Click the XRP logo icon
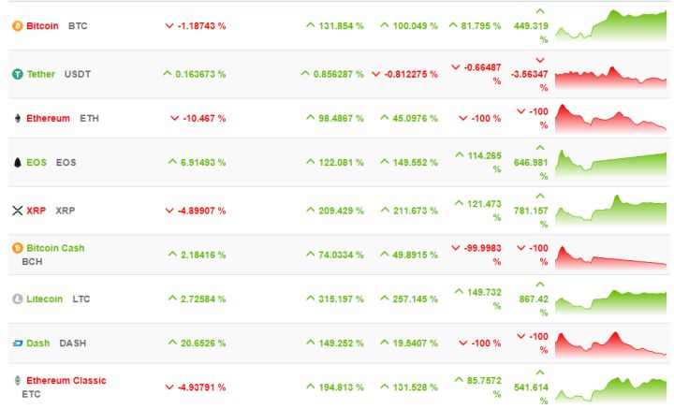674x409 pixels. 17,212
